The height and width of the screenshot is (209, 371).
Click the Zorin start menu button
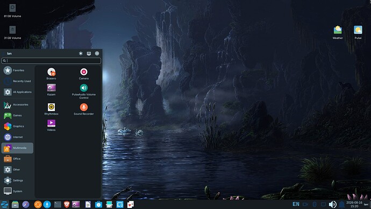click(4, 204)
